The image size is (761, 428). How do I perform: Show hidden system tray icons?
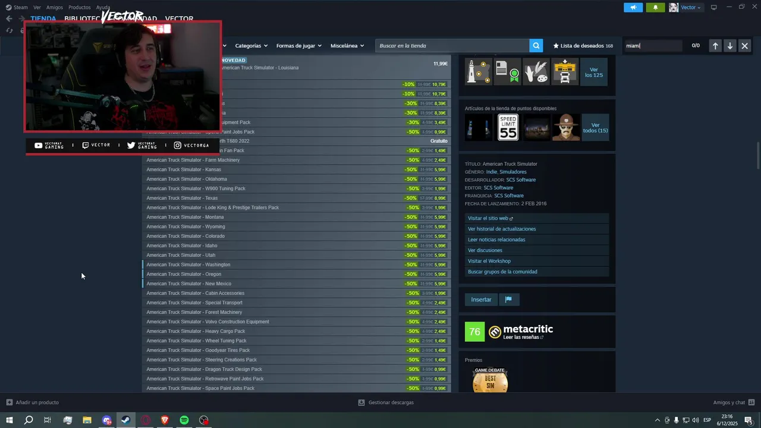click(657, 420)
